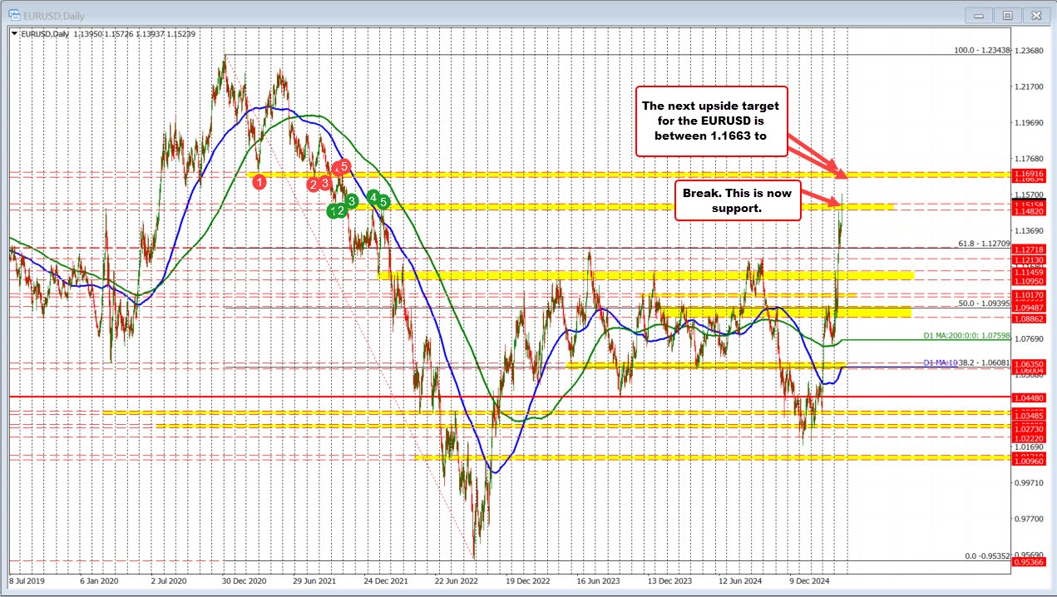Select the green "4" circle marker

pyautogui.click(x=373, y=197)
